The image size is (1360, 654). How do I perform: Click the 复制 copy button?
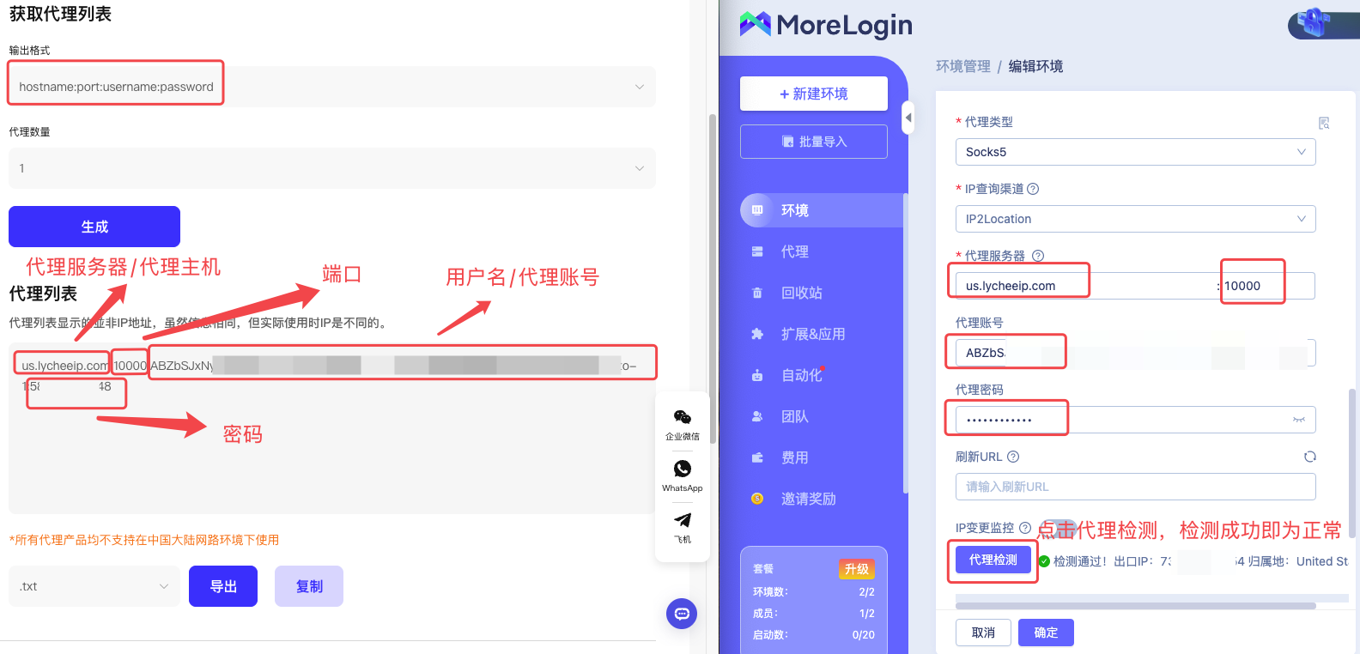tap(309, 586)
